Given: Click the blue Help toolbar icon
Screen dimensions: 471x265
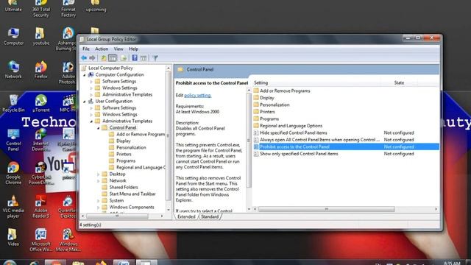Looking at the screenshot, I should click(x=135, y=58).
